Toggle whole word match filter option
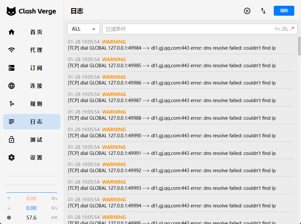This screenshot has width=301, height=224. 285,29
